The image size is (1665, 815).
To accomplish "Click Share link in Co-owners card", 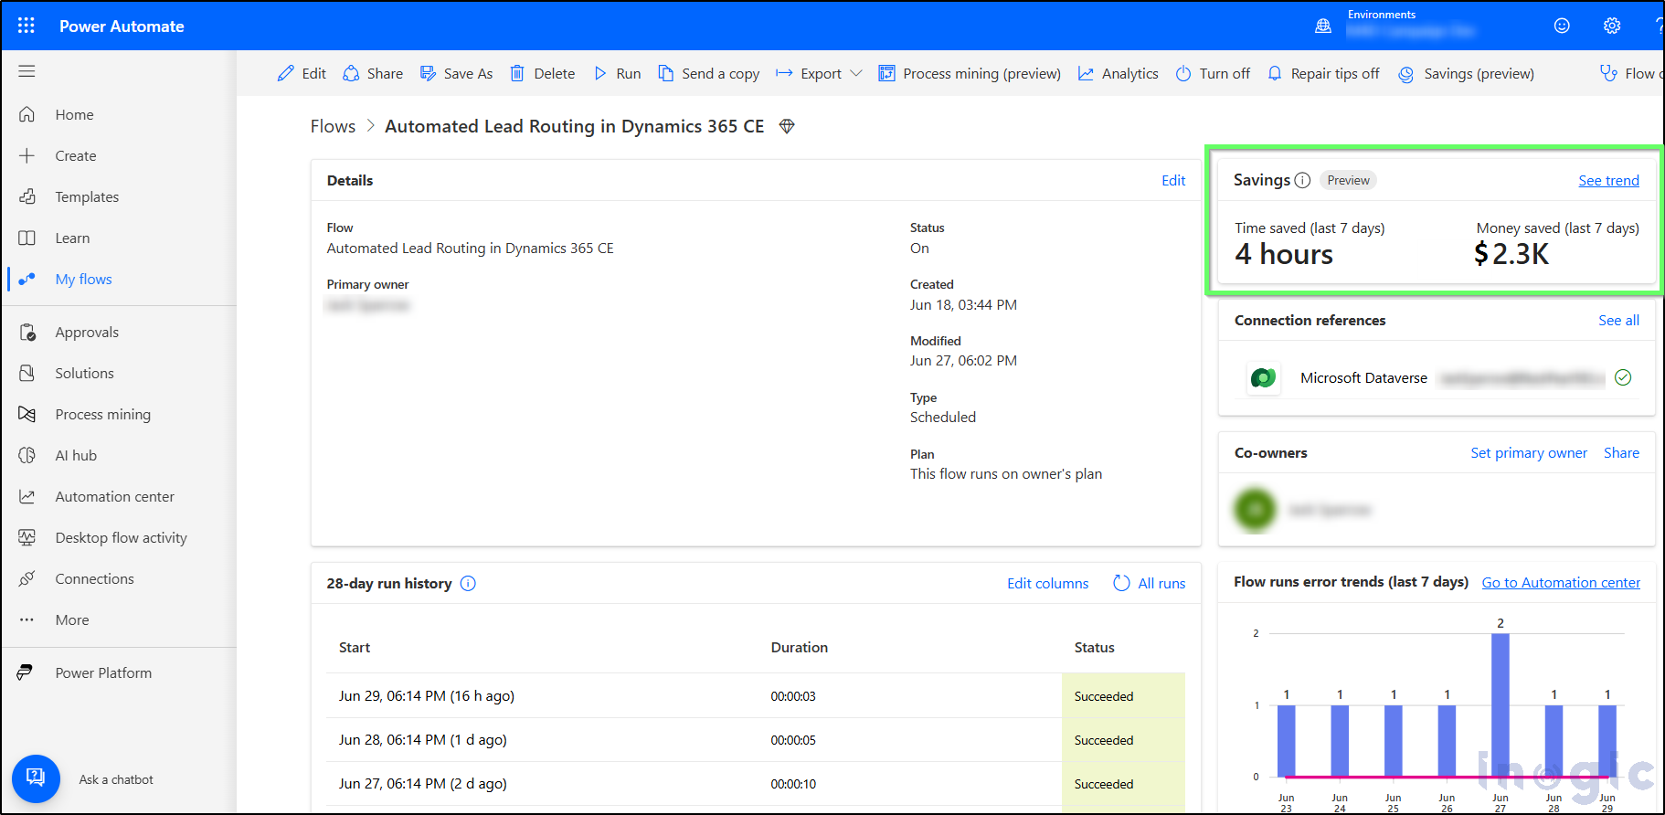I will [x=1621, y=452].
